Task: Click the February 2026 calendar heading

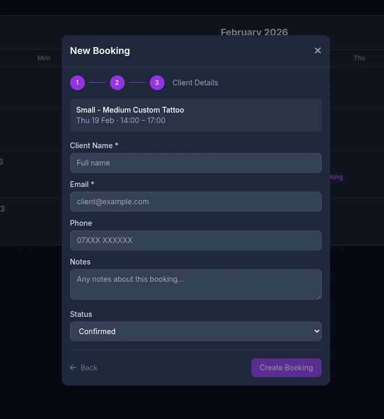Action: pyautogui.click(x=254, y=32)
